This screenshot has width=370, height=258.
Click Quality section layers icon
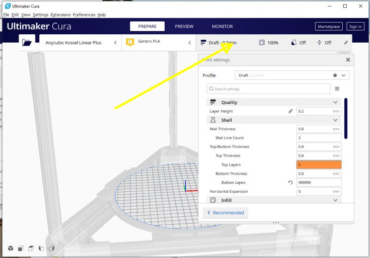[213, 102]
